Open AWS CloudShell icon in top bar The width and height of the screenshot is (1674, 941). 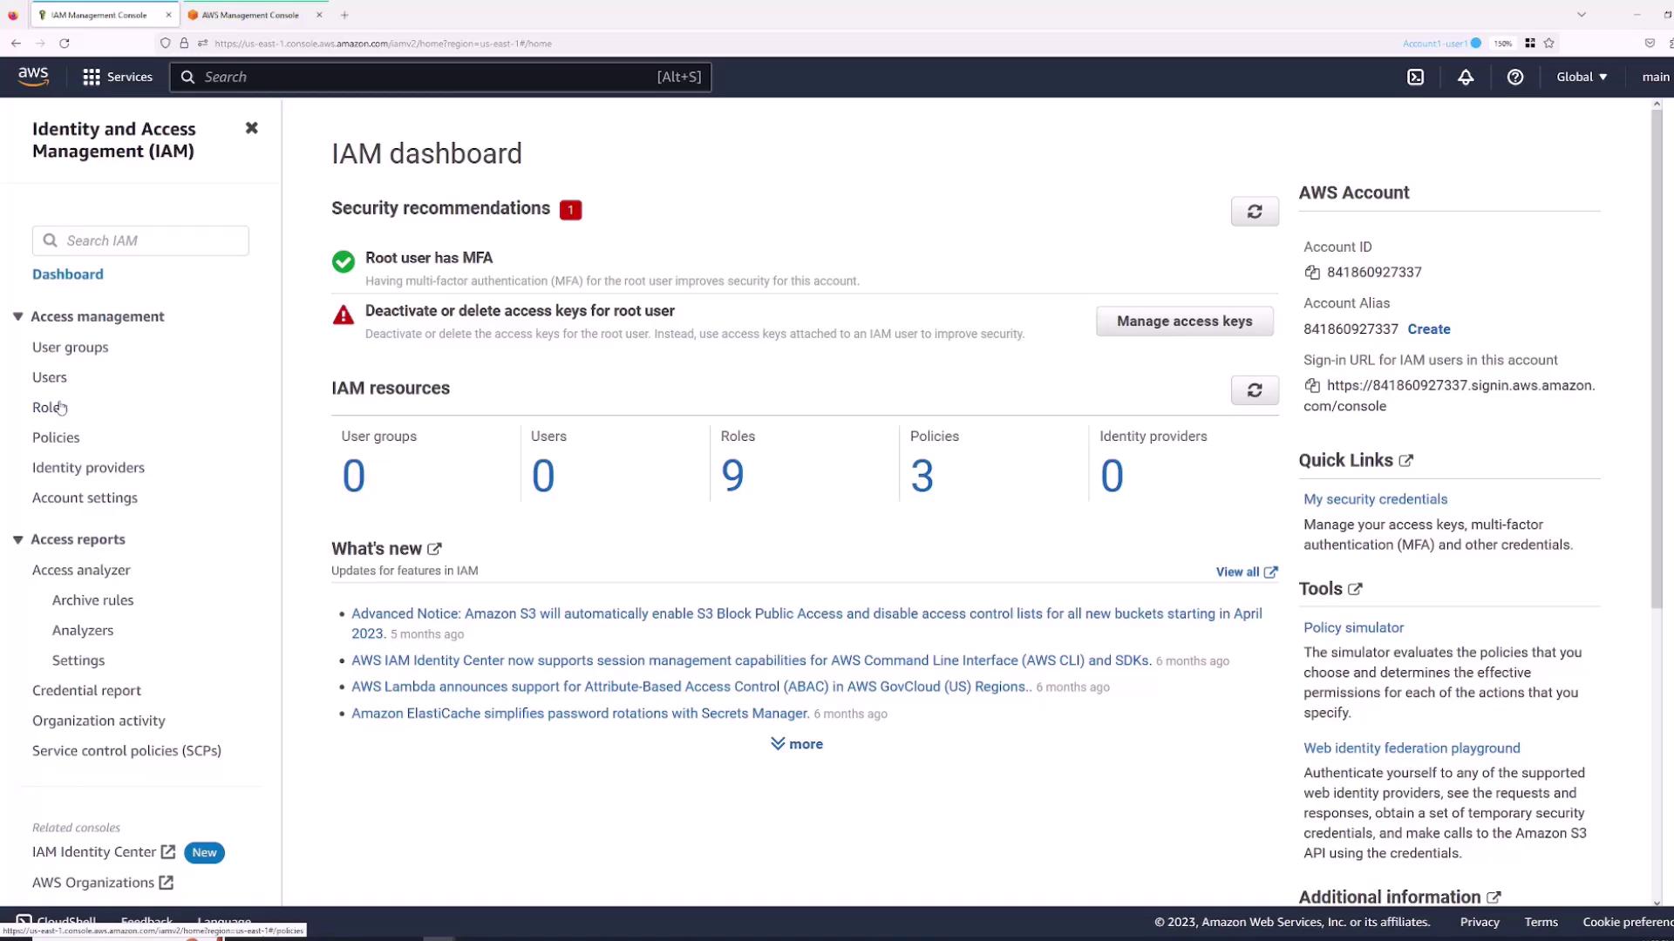(x=1416, y=78)
